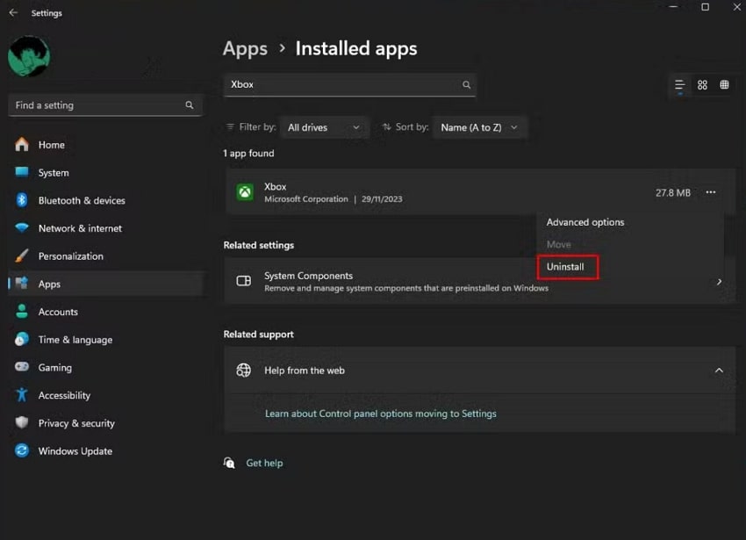746x540 pixels.
Task: Open System settings
Action: tap(106, 173)
